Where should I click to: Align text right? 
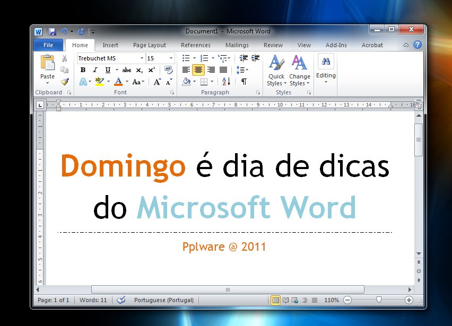point(211,69)
